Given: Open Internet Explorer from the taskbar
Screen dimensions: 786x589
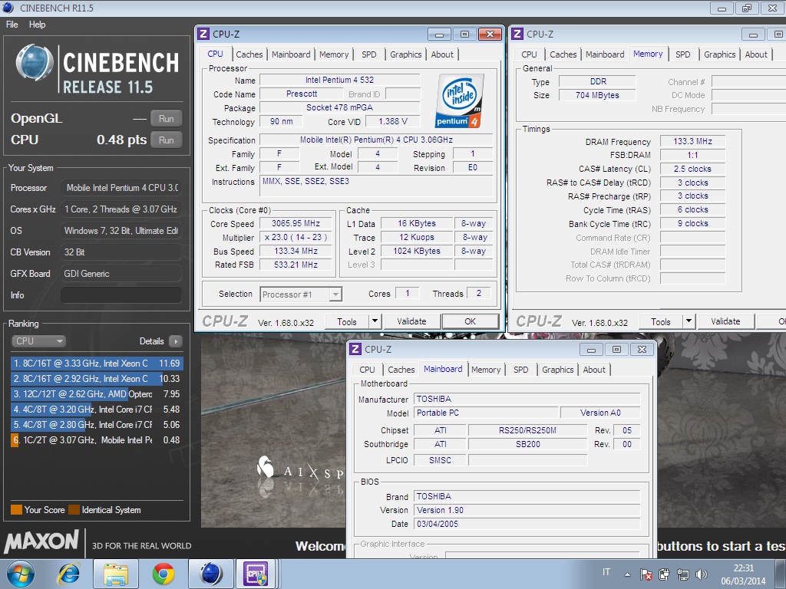Looking at the screenshot, I should pos(68,574).
